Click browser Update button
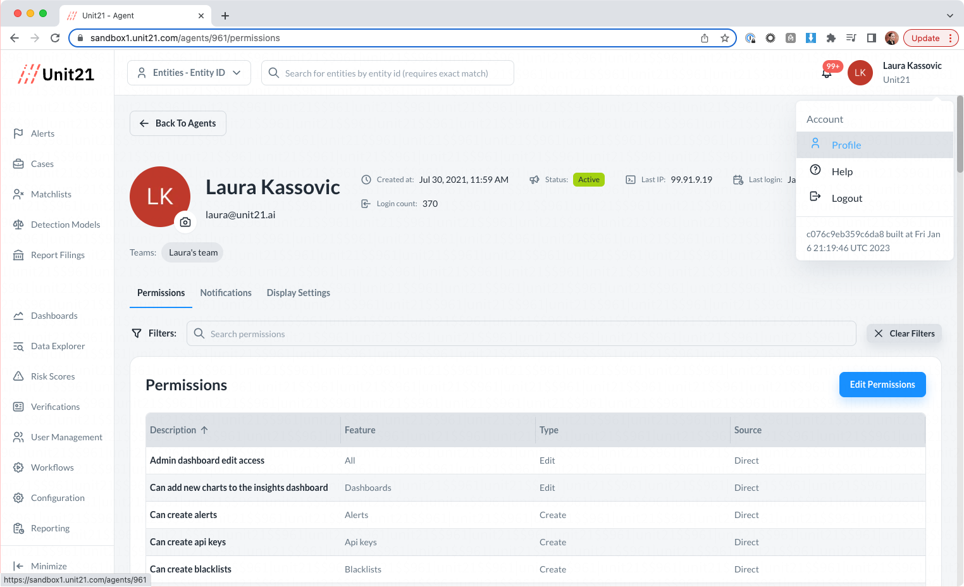964x587 pixels. (x=925, y=38)
